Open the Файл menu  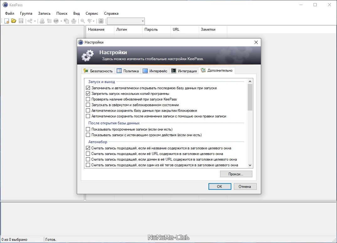tap(9, 13)
